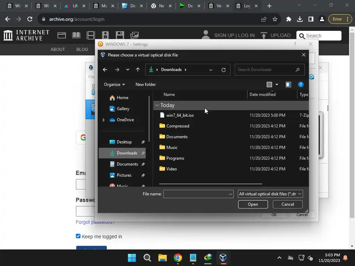
Task: Click Internet Archive Search box
Action: [x=319, y=36]
